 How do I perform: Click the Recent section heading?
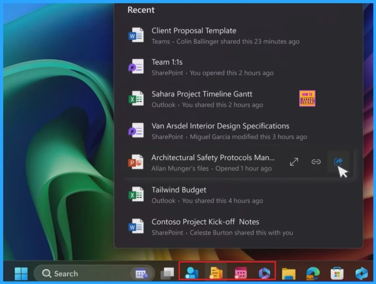coord(141,10)
